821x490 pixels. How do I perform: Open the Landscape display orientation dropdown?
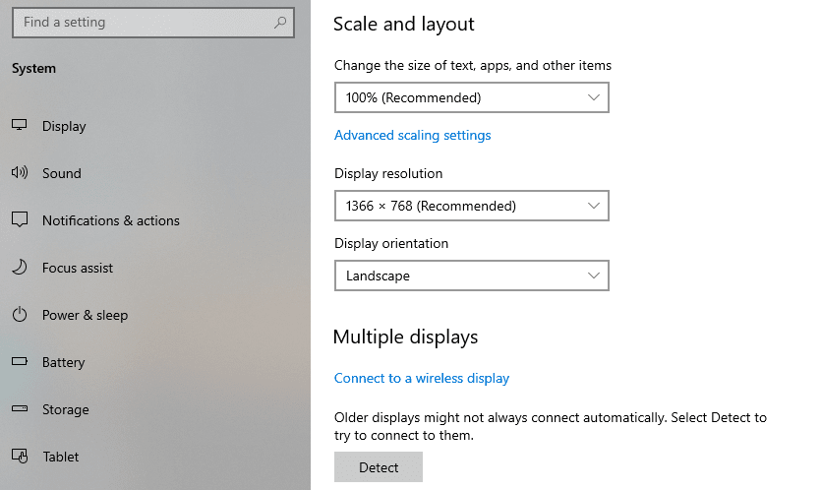click(471, 276)
